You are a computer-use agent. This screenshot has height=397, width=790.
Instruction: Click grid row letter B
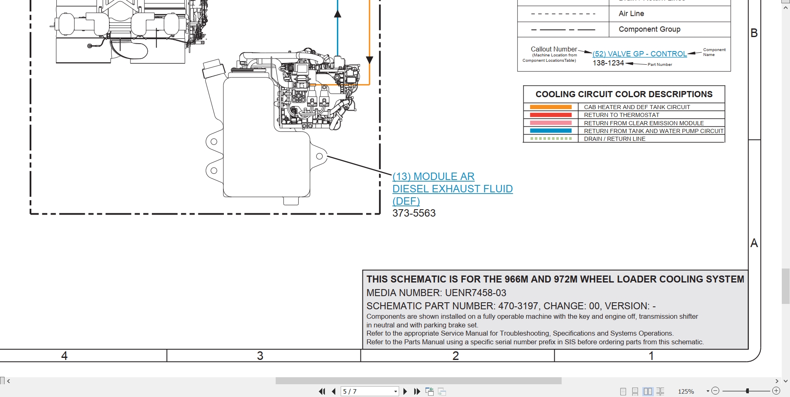click(x=754, y=33)
